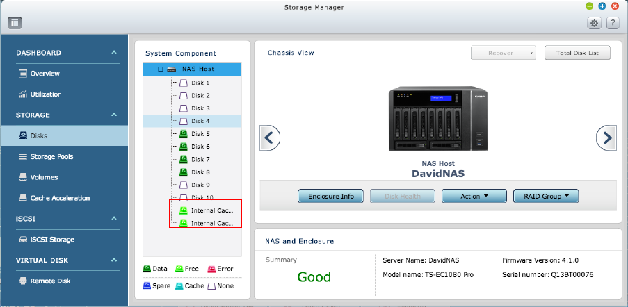Viewport: 628px width, 307px height.
Task: Collapse the NAS Host tree node
Action: click(x=160, y=69)
